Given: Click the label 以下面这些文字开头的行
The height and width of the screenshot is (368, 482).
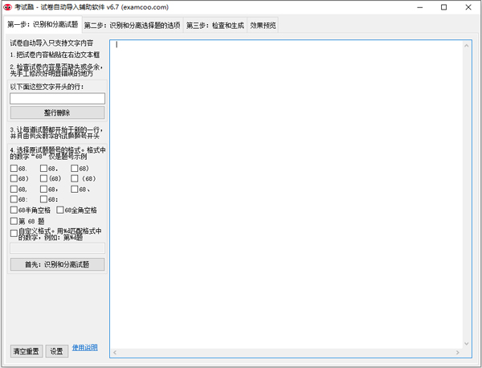Looking at the screenshot, I should click(47, 87).
